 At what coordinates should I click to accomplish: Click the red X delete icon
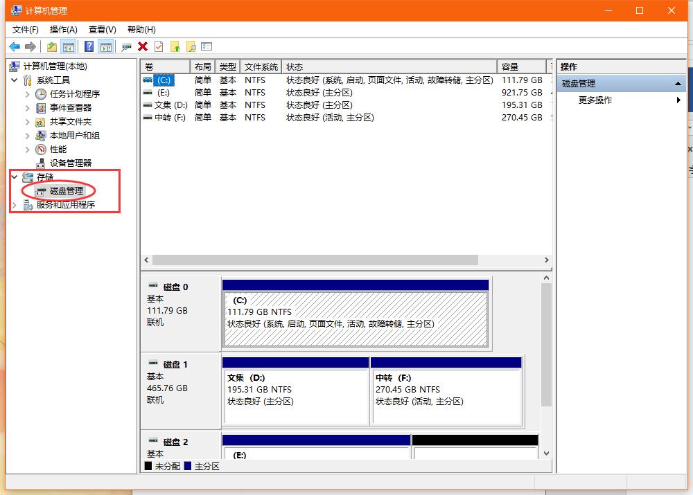[143, 46]
